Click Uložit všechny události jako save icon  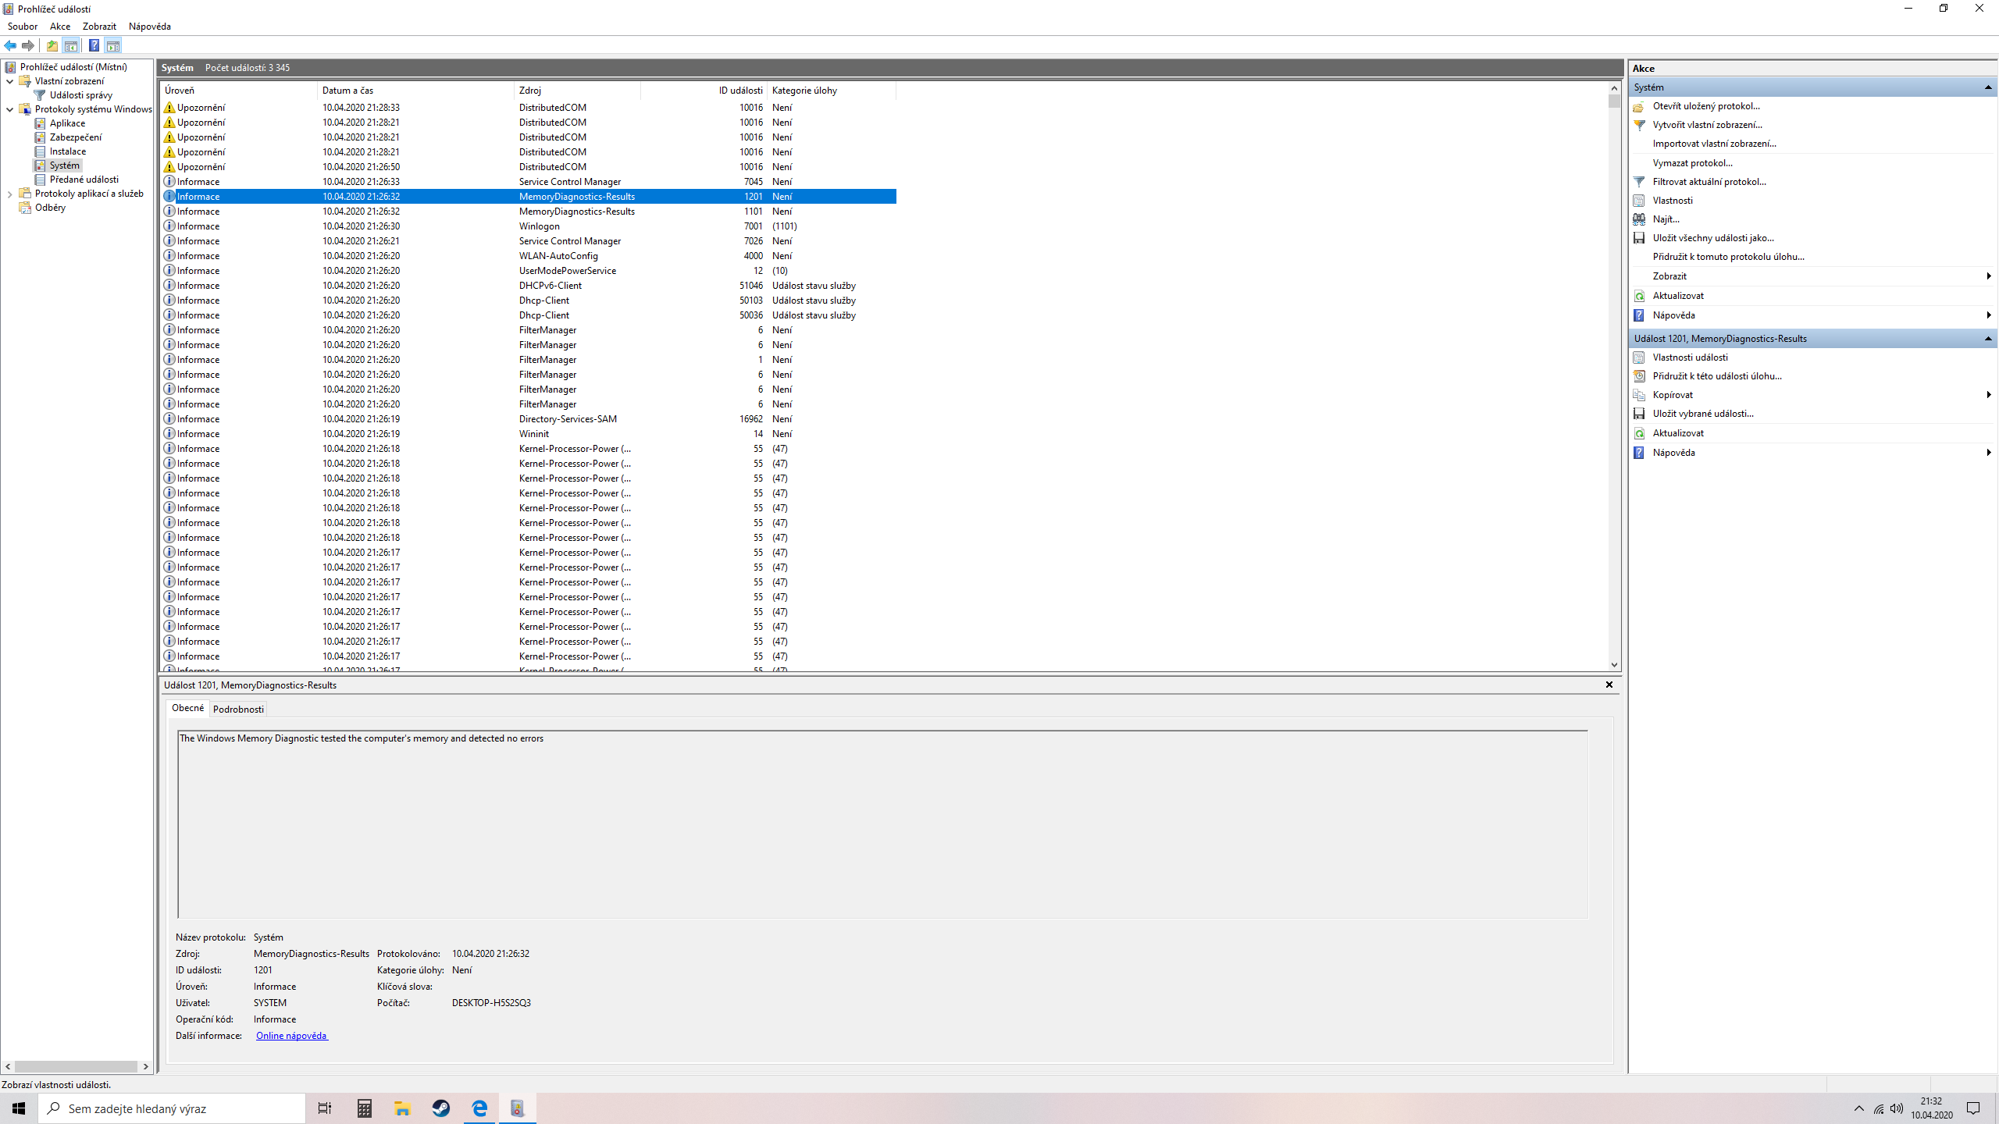(1639, 238)
